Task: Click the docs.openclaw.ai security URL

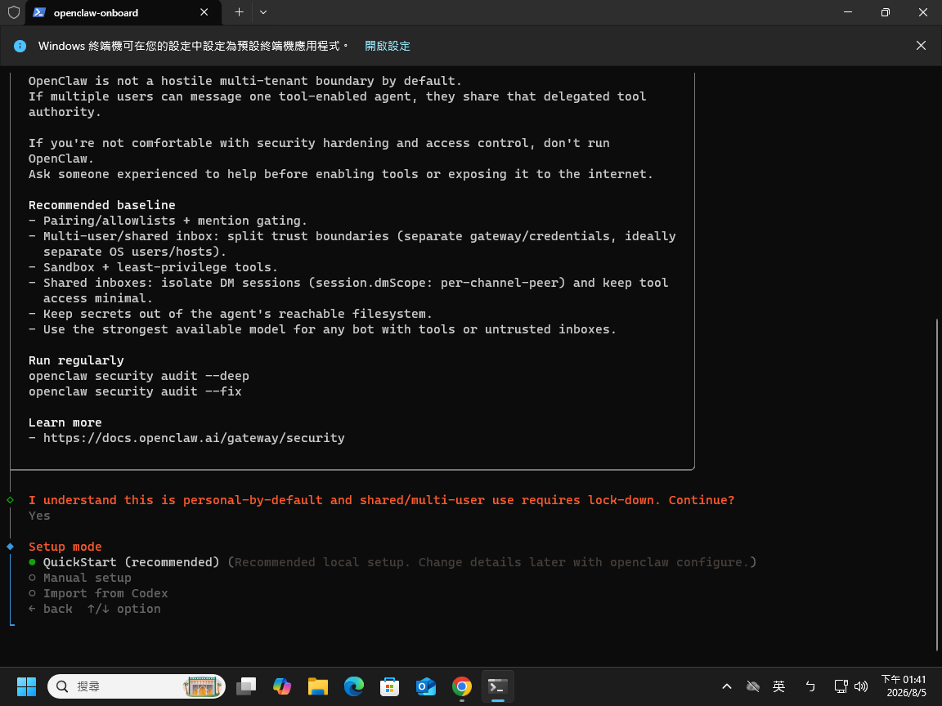Action: click(x=194, y=438)
